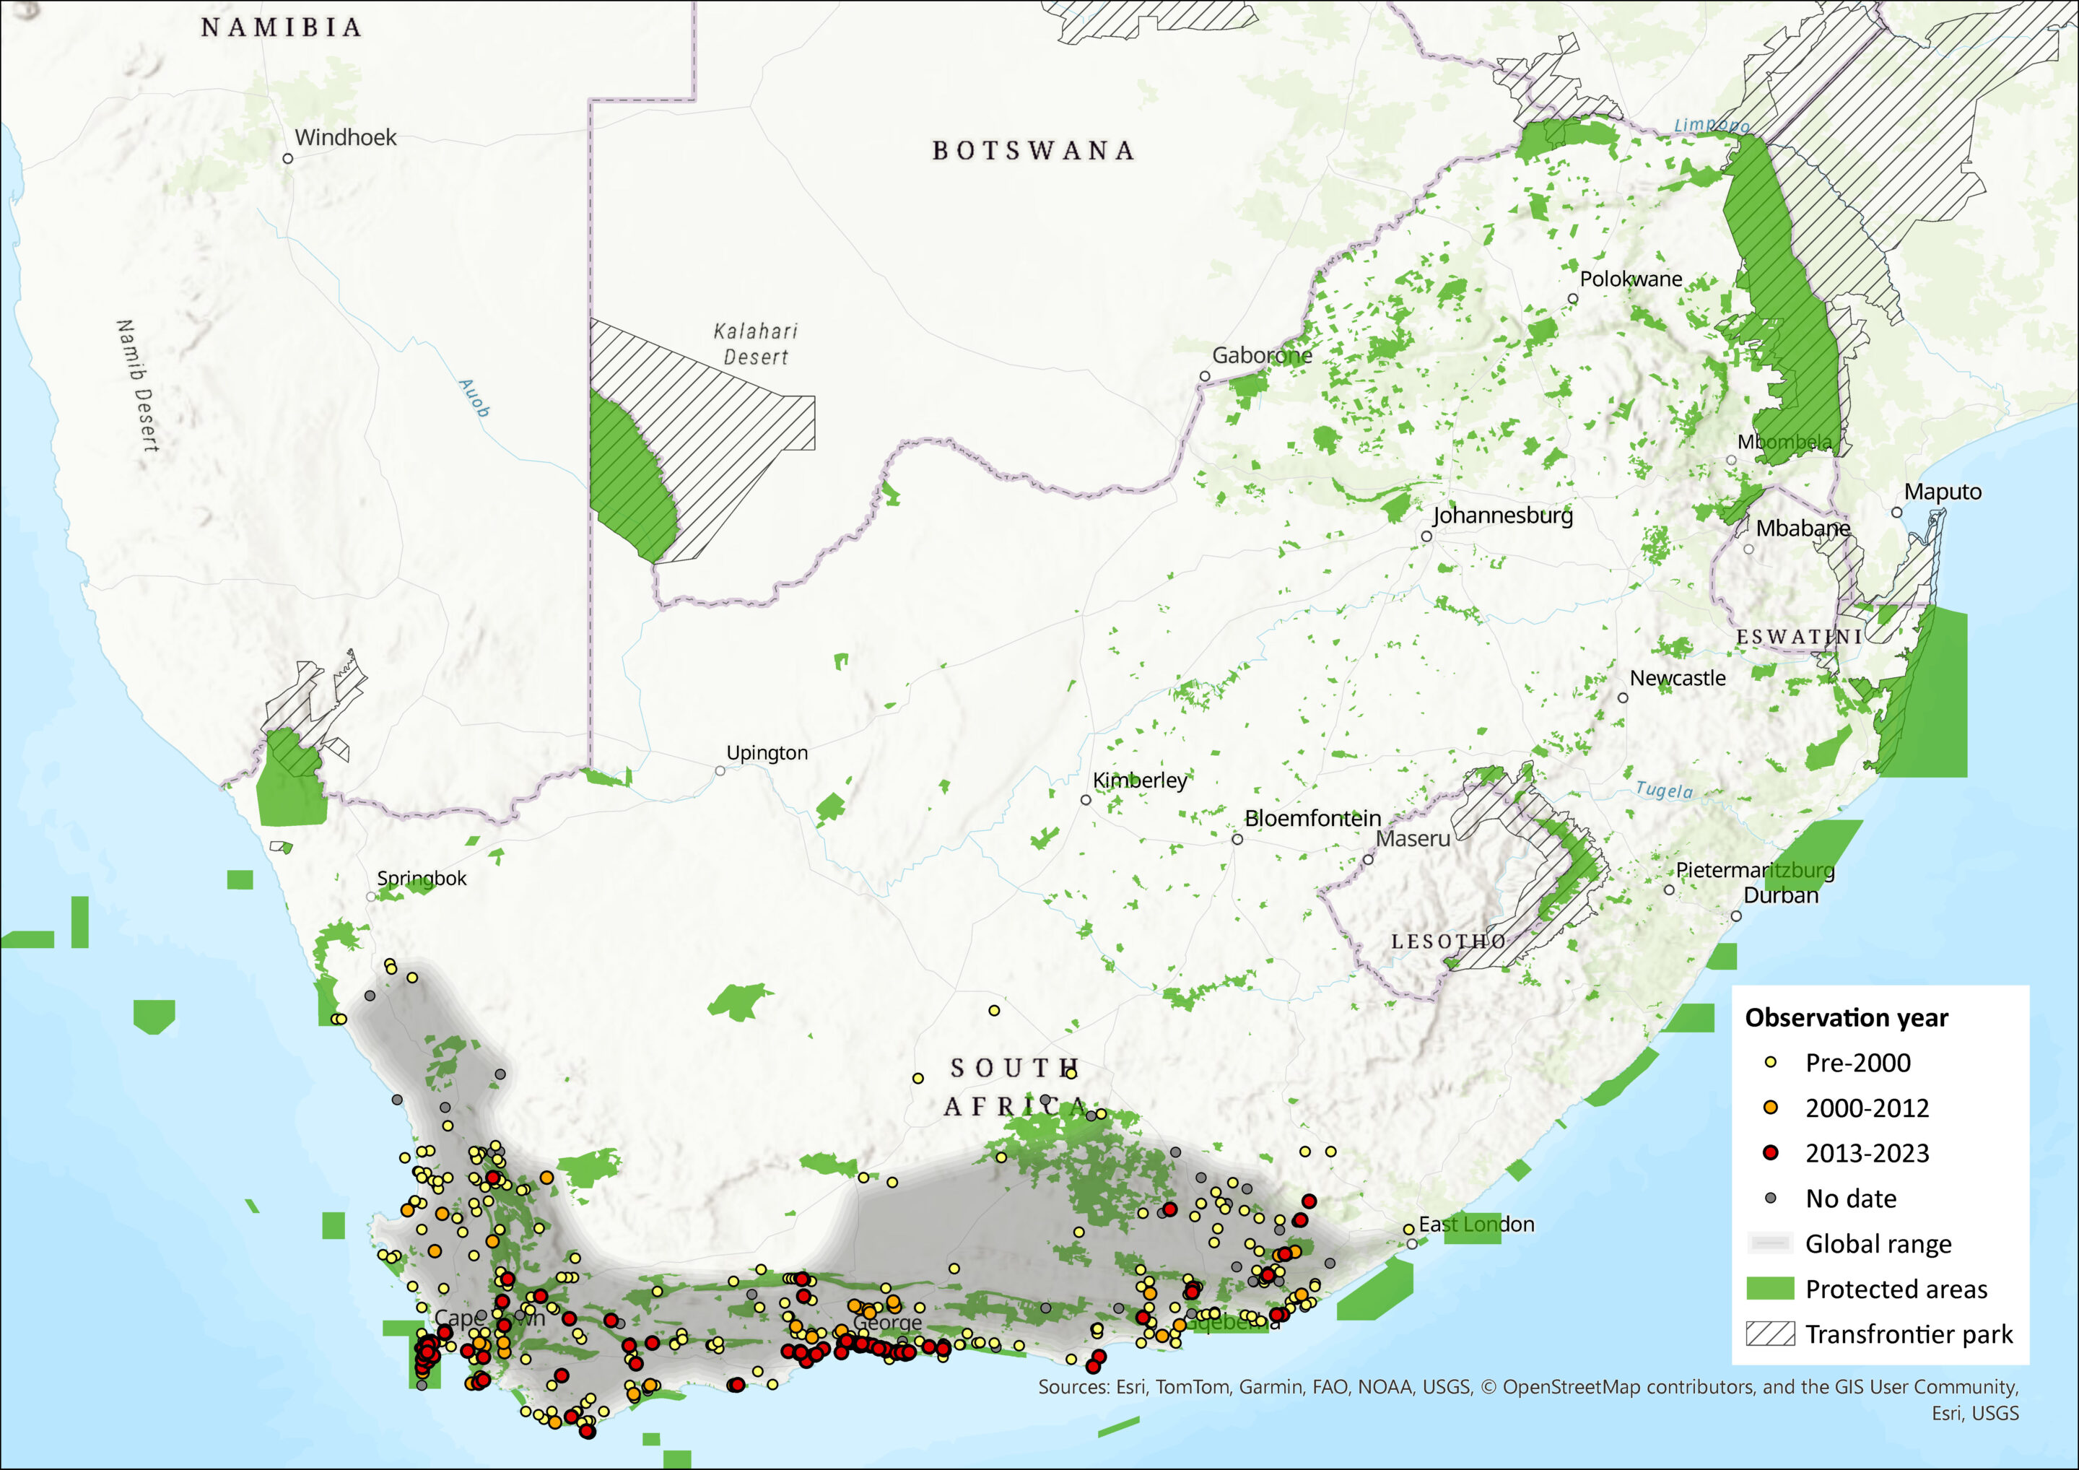Click the BOTSWANA country label
Image resolution: width=2079 pixels, height=1470 pixels.
(1033, 150)
